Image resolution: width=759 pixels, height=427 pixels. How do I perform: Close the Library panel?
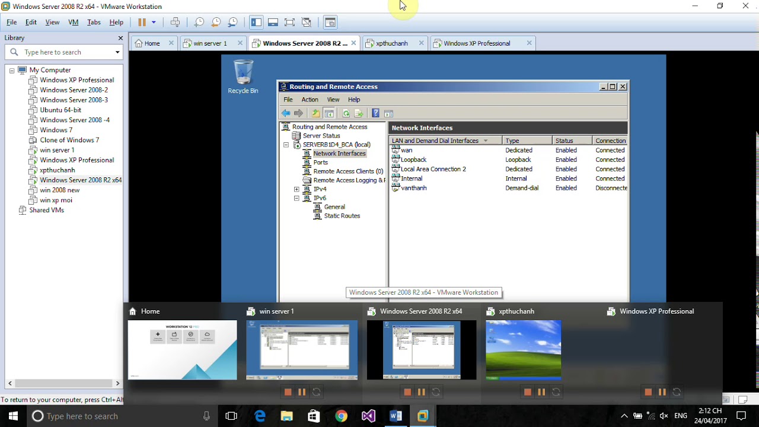[120, 38]
